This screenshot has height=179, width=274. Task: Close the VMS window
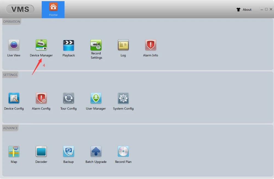coord(271,9)
